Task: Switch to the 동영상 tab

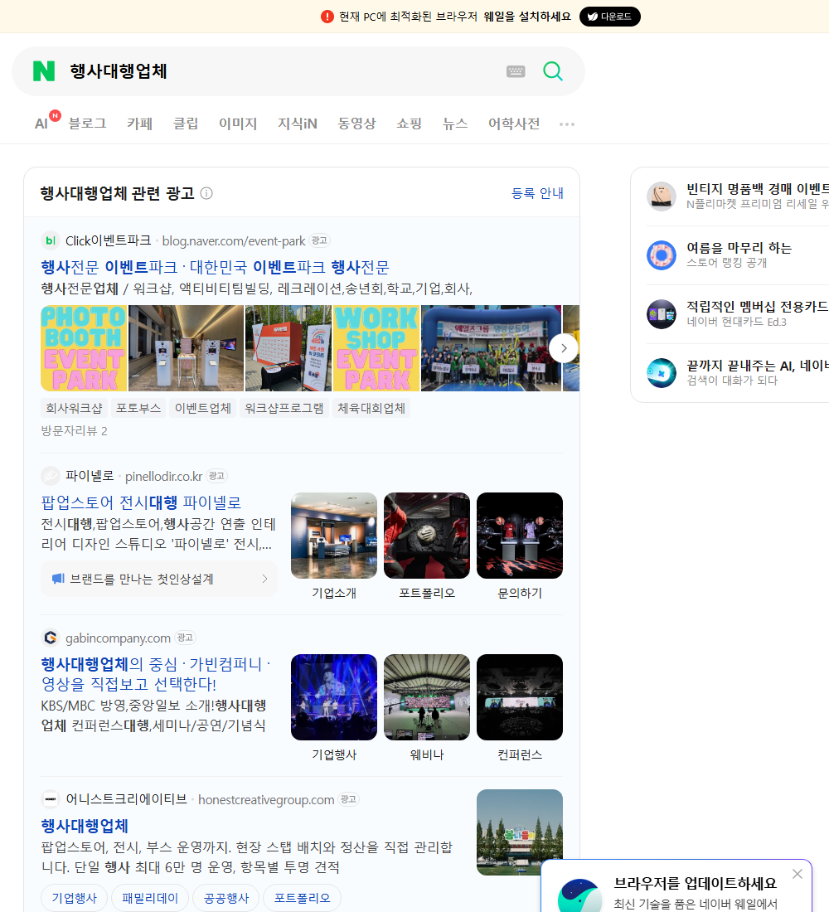Action: (356, 124)
